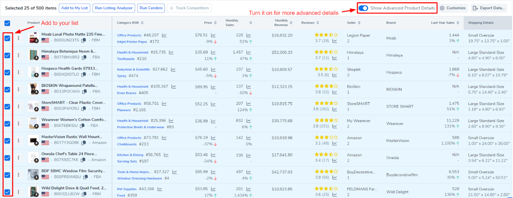Copy ASIN B077Y3GD8K icon

tap(84, 143)
